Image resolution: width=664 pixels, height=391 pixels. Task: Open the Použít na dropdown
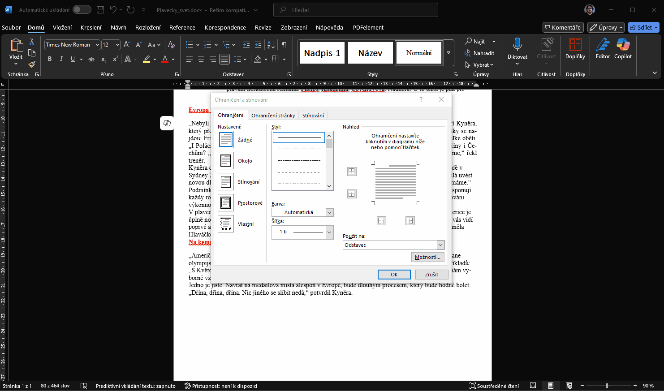[x=440, y=245]
